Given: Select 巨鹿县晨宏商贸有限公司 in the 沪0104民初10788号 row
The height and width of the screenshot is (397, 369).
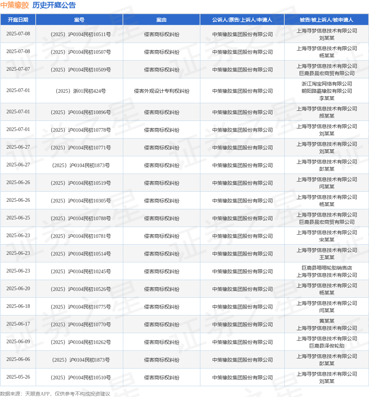Looking at the screenshot, I should (x=326, y=222).
